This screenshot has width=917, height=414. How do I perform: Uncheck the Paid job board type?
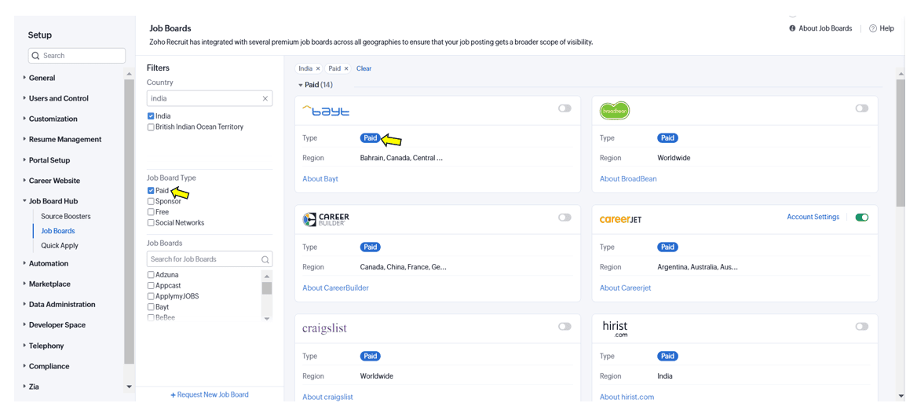(151, 190)
